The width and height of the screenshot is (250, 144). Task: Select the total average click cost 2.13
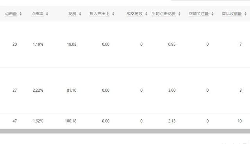172,121
